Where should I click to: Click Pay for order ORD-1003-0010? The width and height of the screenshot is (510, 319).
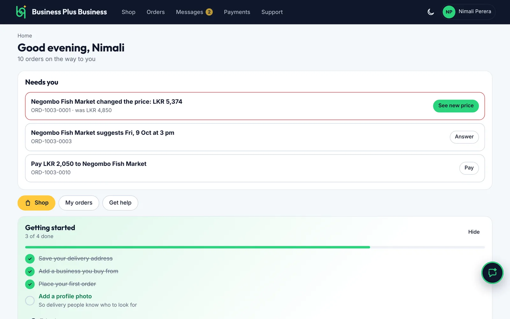click(x=469, y=168)
